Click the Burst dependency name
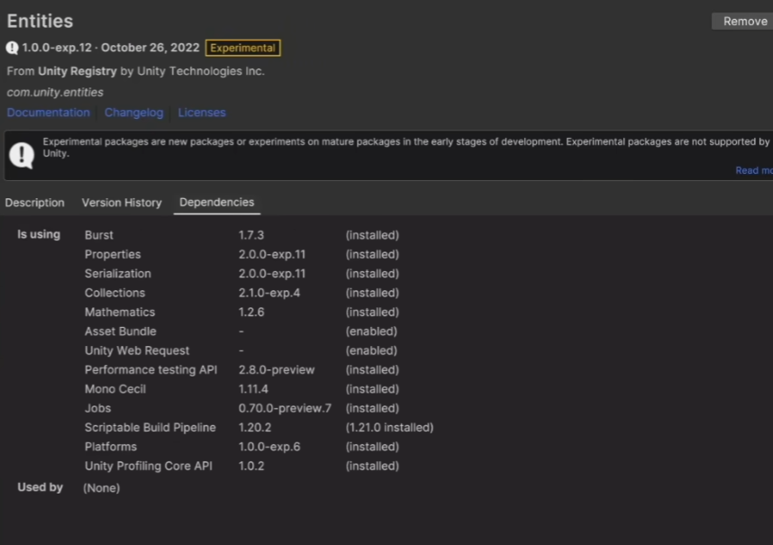 (98, 235)
